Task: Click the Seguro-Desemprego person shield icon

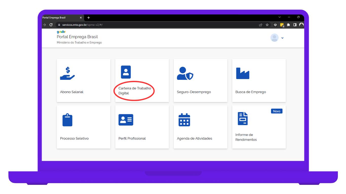Action: pyautogui.click(x=185, y=74)
